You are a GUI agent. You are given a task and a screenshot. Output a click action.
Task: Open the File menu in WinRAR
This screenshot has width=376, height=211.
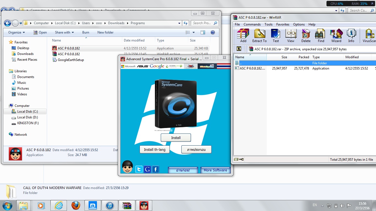point(237,24)
